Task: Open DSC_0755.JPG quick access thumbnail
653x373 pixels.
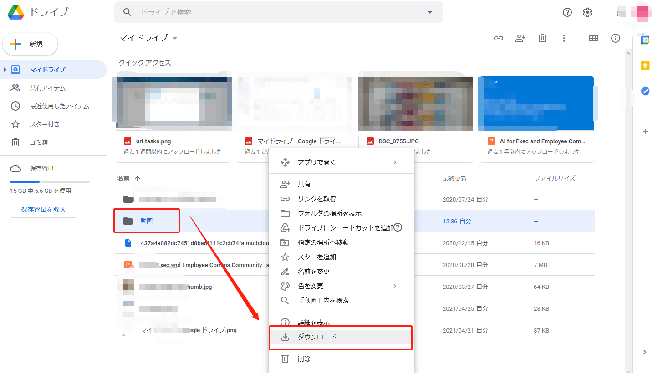Action: [x=415, y=104]
